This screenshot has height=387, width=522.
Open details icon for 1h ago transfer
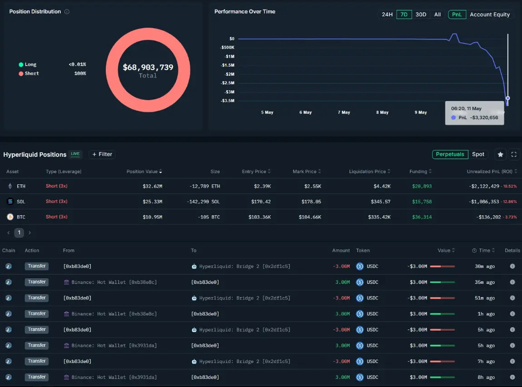click(x=512, y=314)
